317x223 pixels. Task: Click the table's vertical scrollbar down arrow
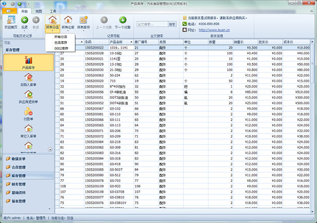[x=312, y=212]
